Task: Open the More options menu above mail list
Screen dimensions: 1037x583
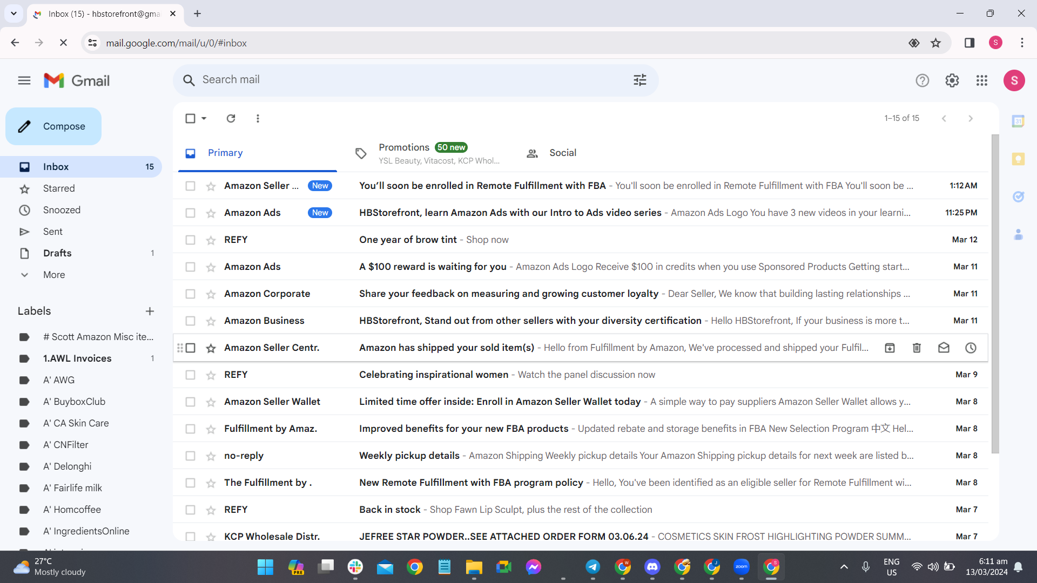Action: pyautogui.click(x=258, y=118)
